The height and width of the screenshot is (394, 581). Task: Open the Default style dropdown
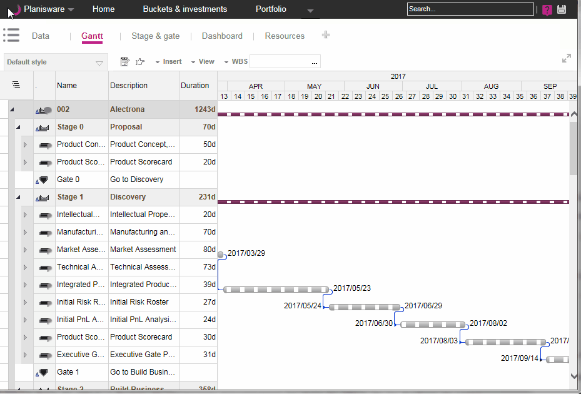coord(56,62)
